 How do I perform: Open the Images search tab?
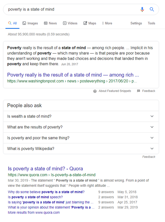click(30, 23)
